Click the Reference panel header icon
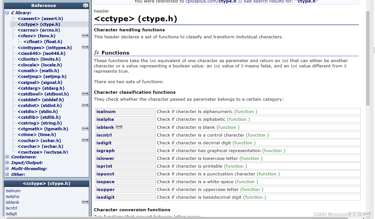The image size is (375, 219). pos(86,6)
